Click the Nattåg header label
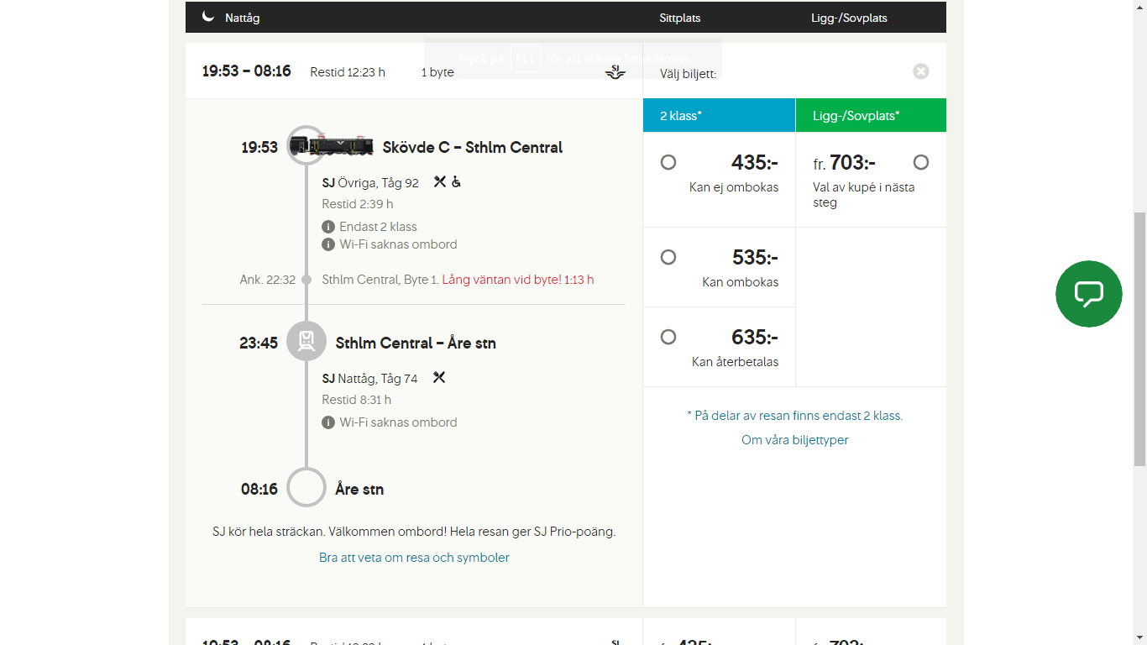 (x=242, y=18)
